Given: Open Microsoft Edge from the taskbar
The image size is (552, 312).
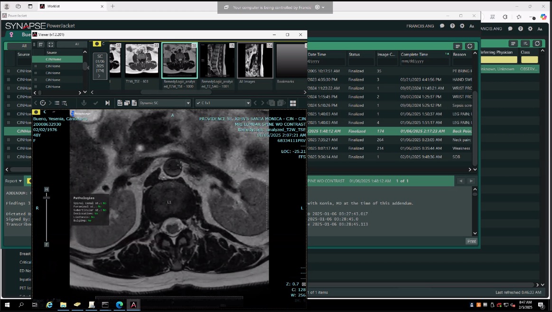Looking at the screenshot, I should tap(119, 305).
